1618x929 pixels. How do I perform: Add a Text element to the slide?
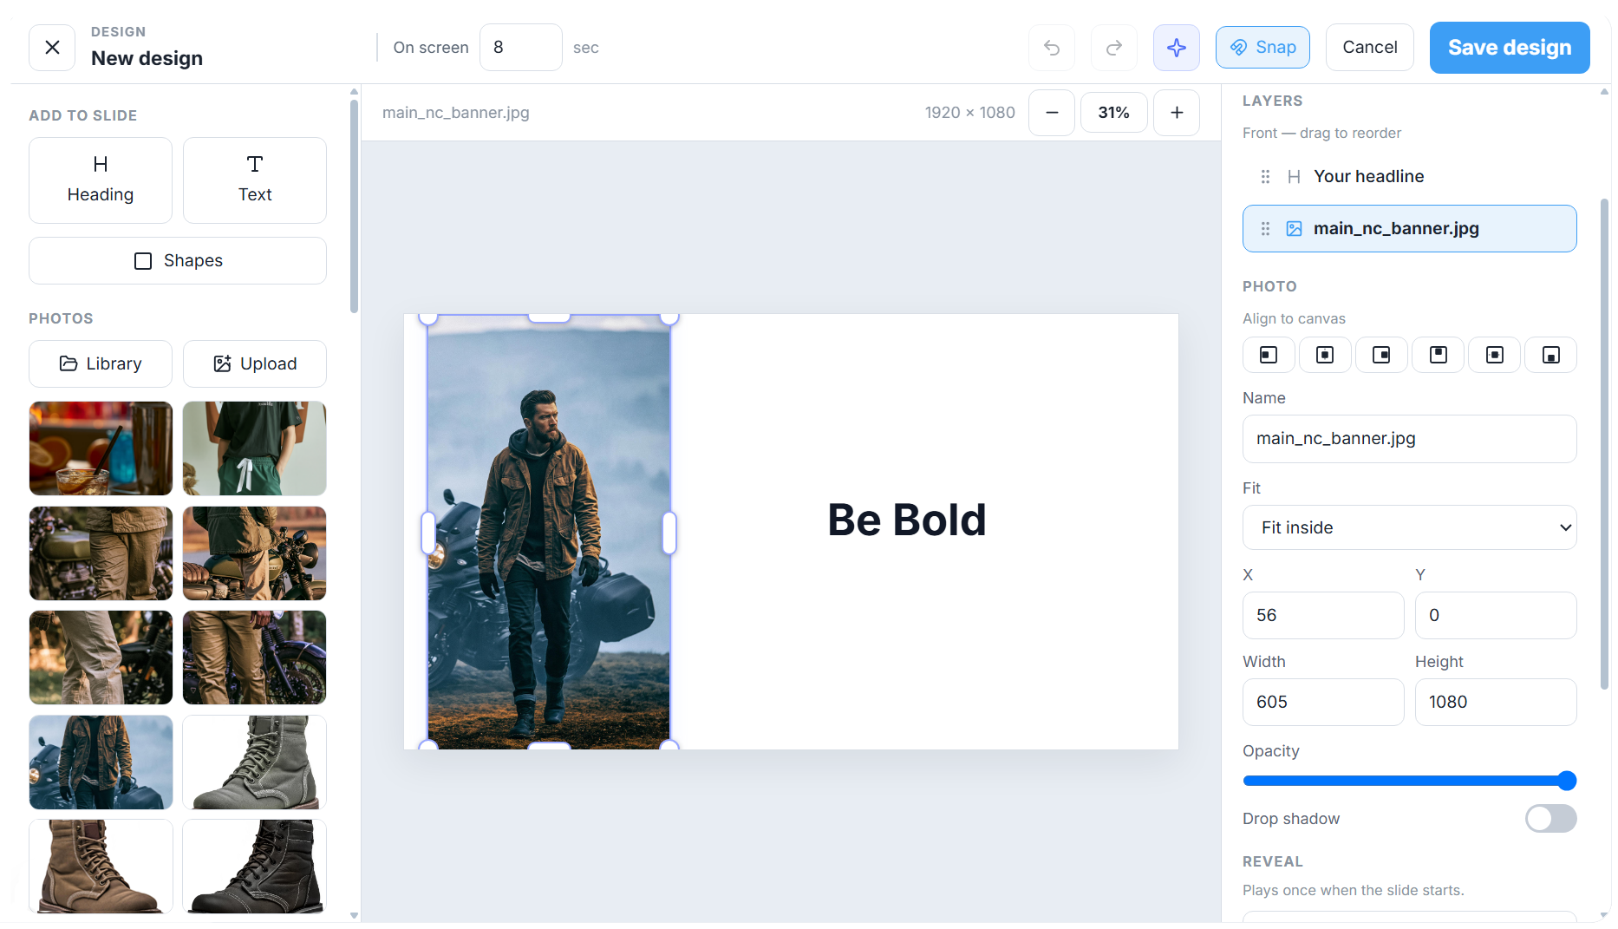pos(255,180)
